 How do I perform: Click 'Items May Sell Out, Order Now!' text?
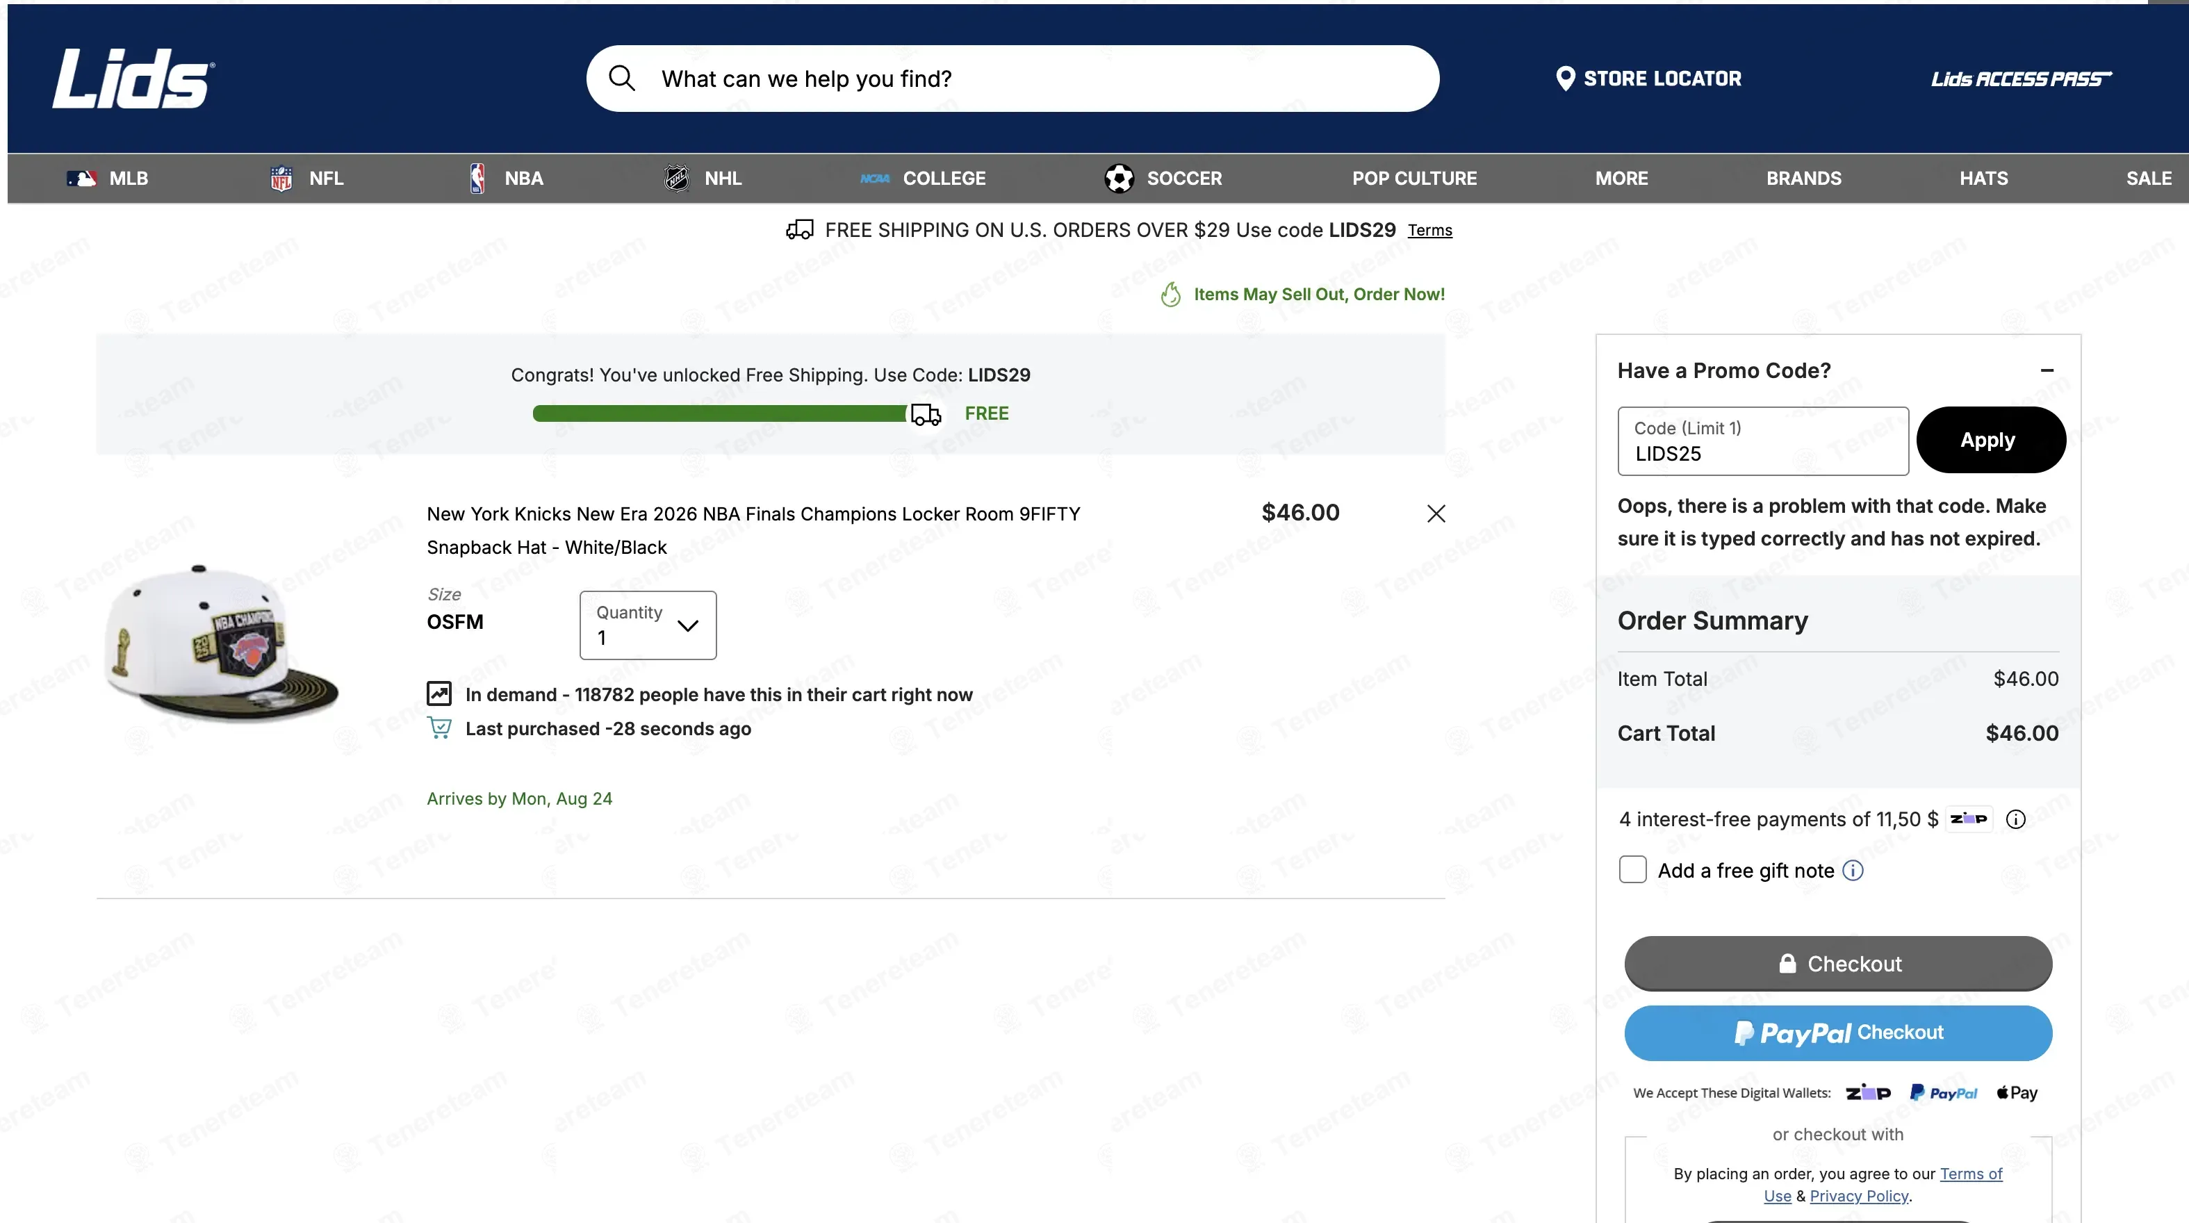1319,294
